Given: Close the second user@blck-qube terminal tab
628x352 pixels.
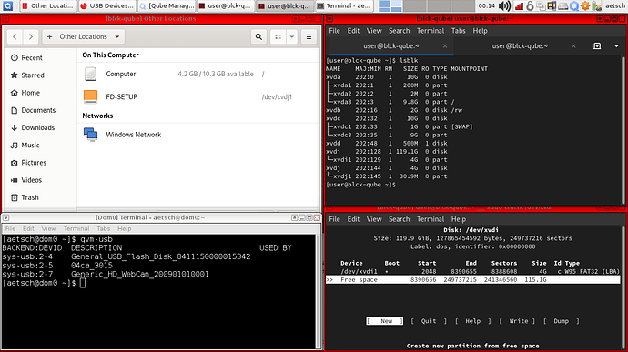Looking at the screenshot, I should pyautogui.click(x=573, y=46).
